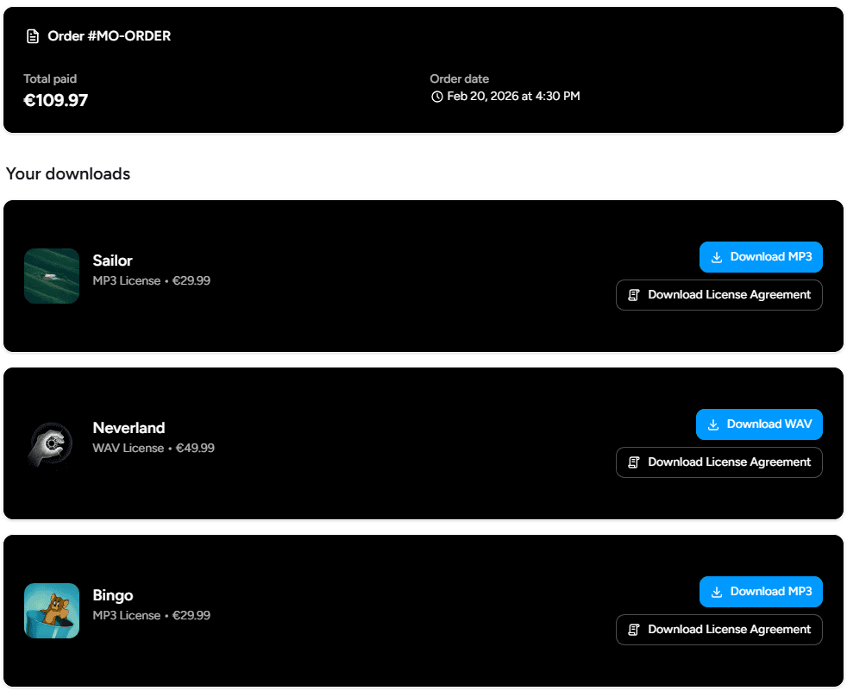Viewport: 847px width, 691px height.
Task: Click the download icon on Bingo's MP3 button
Action: click(x=717, y=592)
